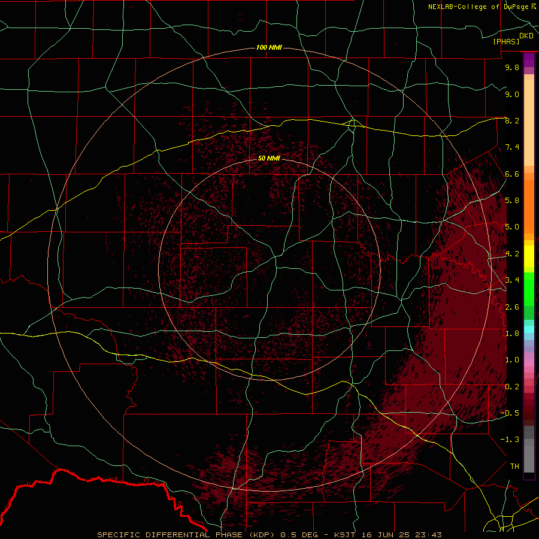
Task: Click the 6.6 scale value
Action: point(512,174)
